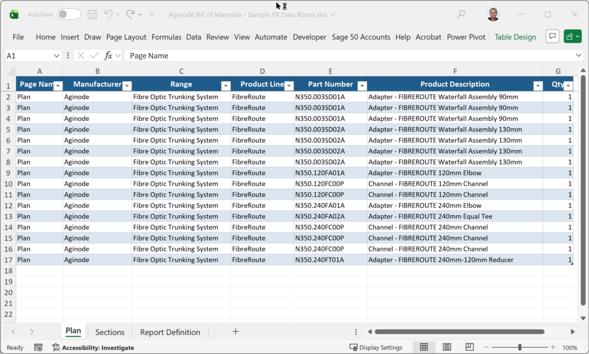Click the Excel app icon in title bar
The height and width of the screenshot is (354, 589).
[14, 14]
